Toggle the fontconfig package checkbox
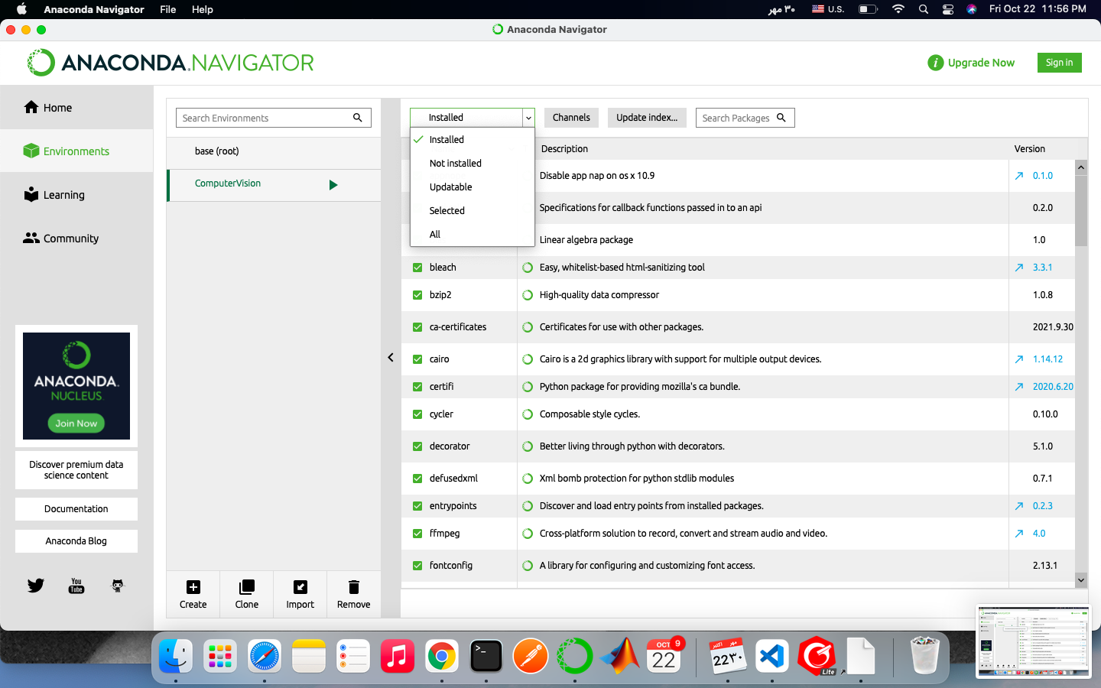Screen dimensions: 1101x688 pyautogui.click(x=417, y=566)
